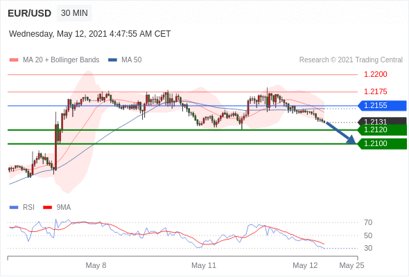The image size is (409, 277).
Task: Click the green 1.2120 support price tag
Action: pyautogui.click(x=382, y=130)
